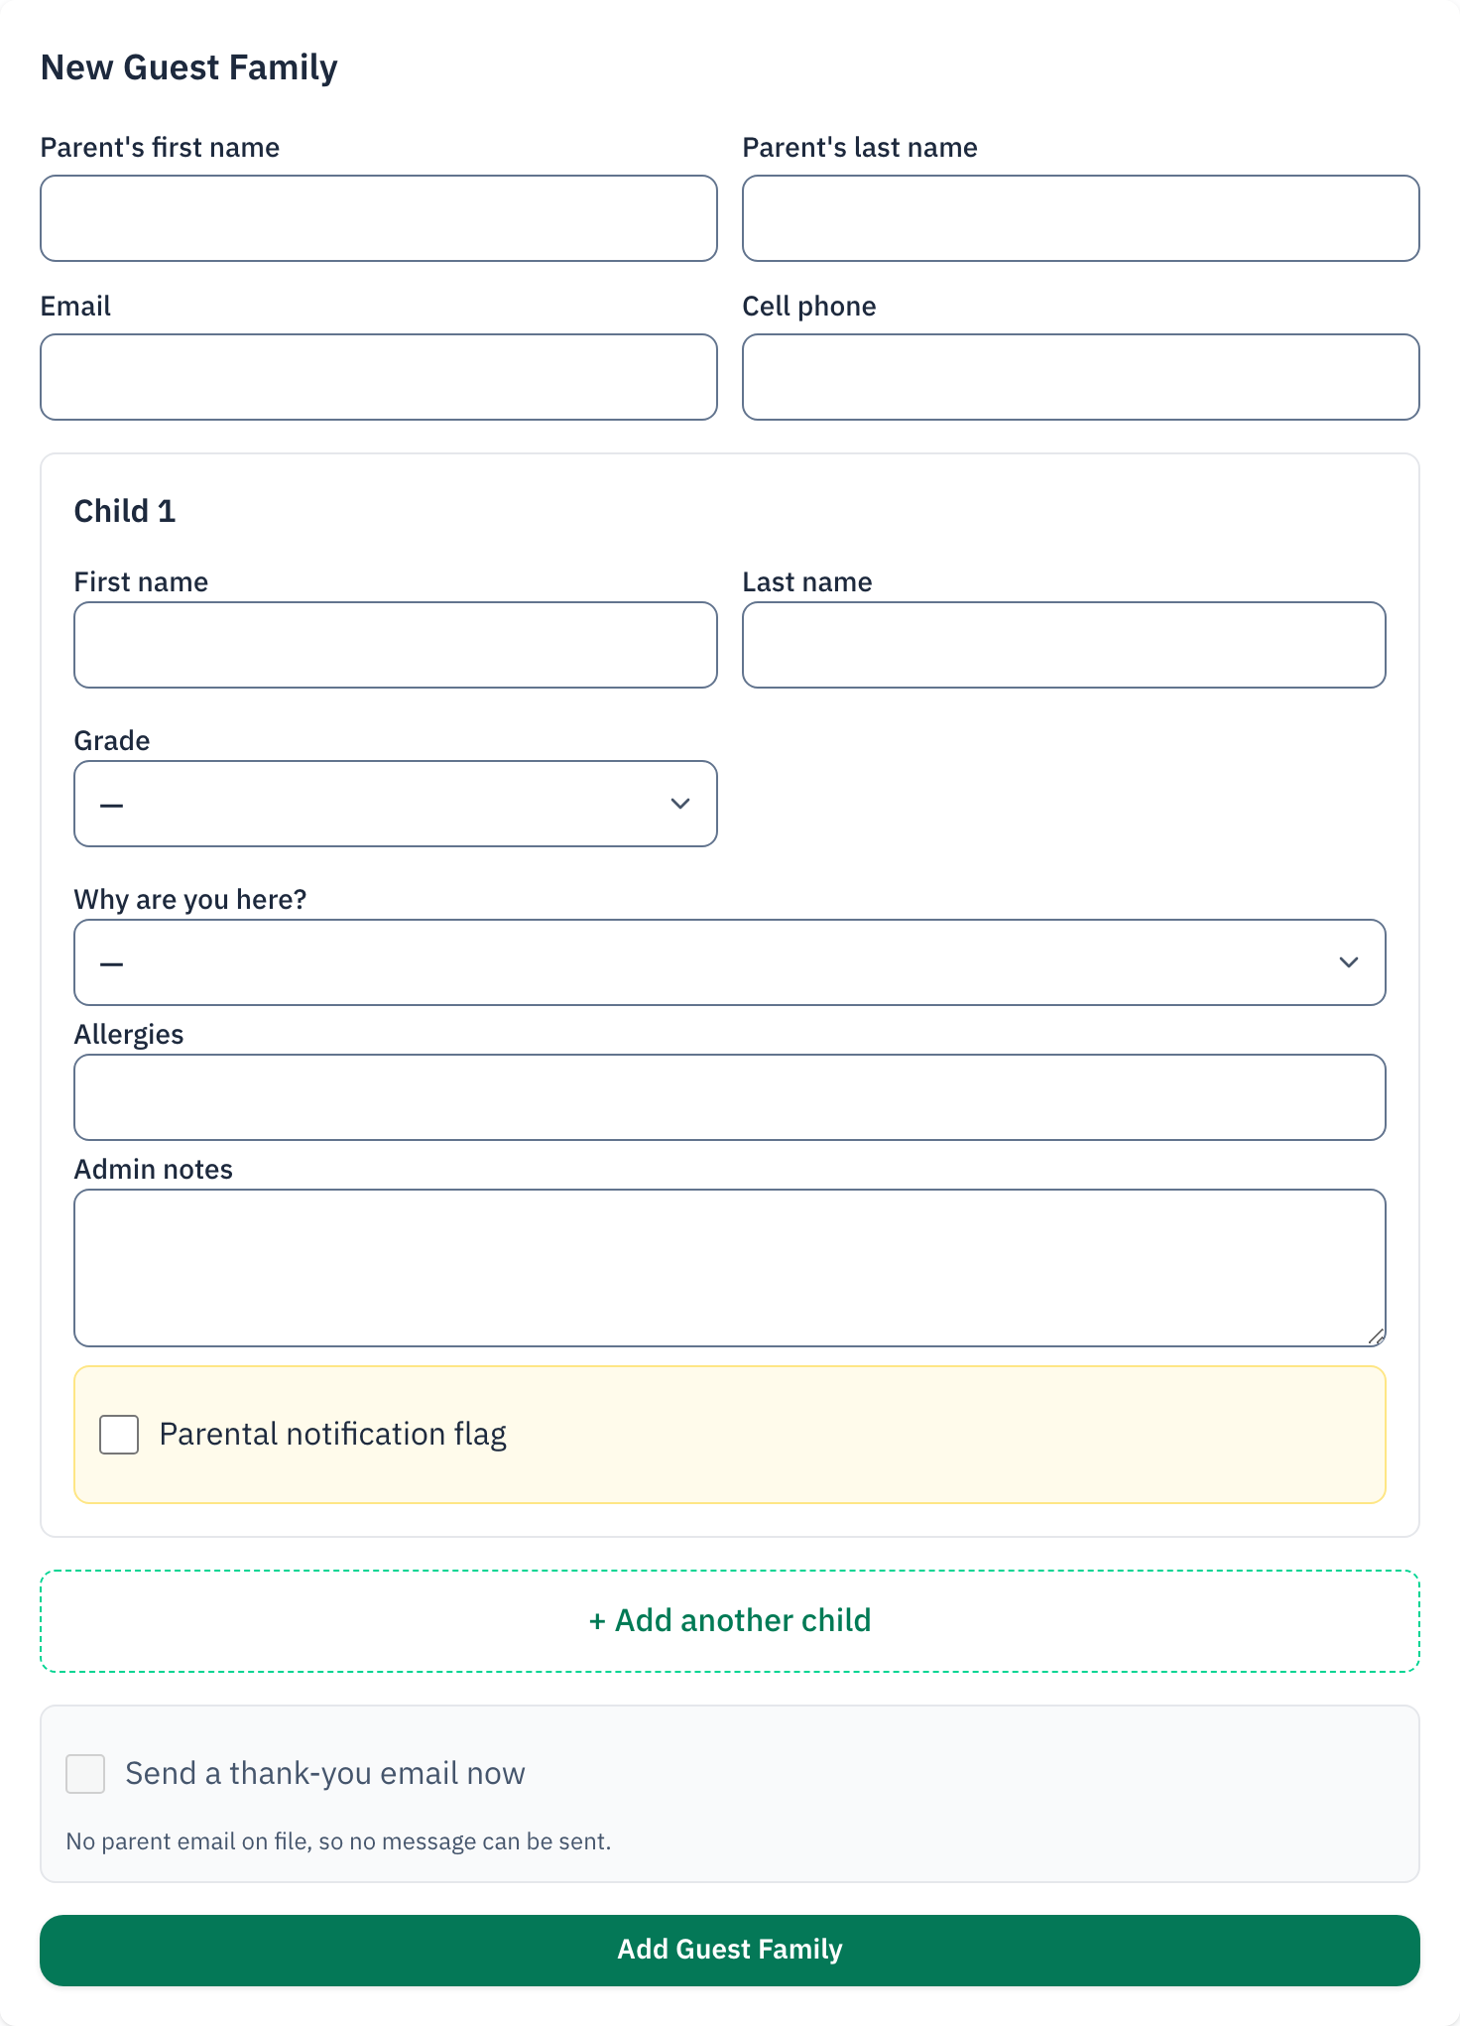Click the Child 1 section heading
1460x2026 pixels.
(x=125, y=511)
